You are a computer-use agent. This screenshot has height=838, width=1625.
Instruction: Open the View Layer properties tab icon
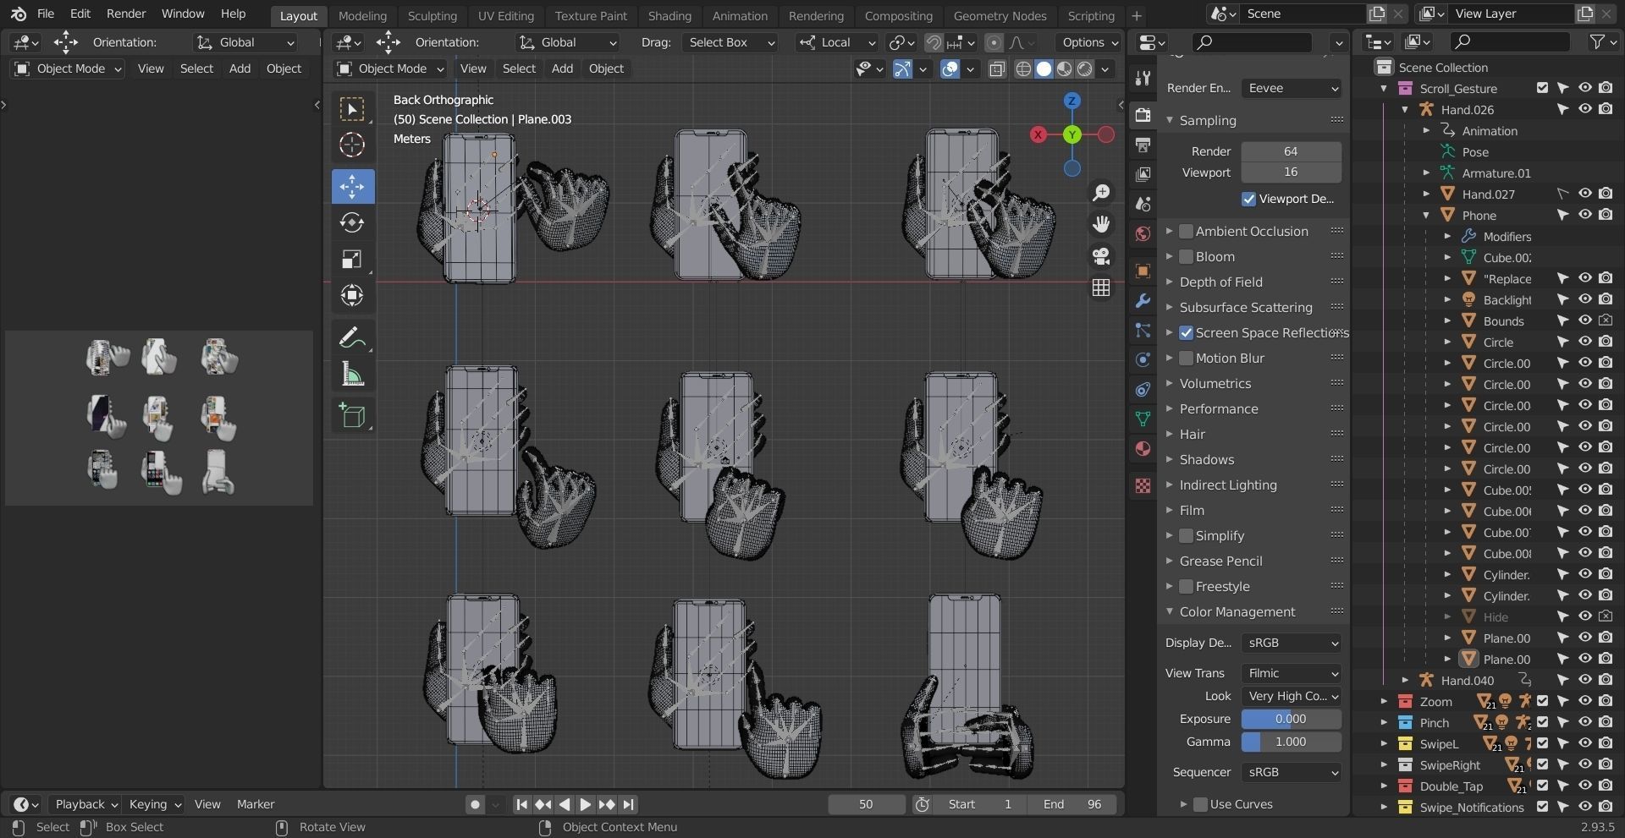click(x=1143, y=174)
